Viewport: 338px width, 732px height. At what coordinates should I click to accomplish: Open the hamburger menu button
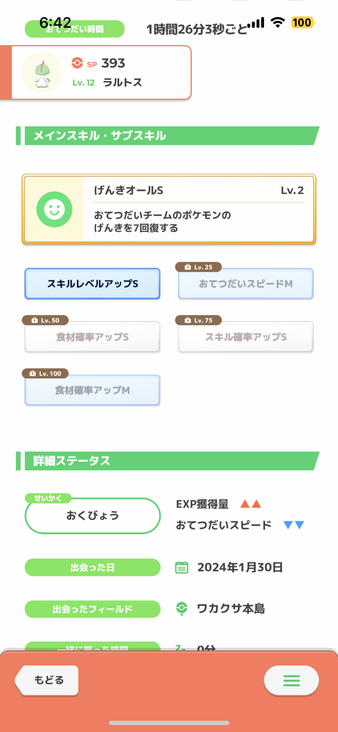(x=291, y=680)
